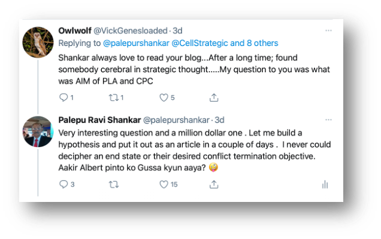Screen dimensions: 381x239
Task: Reply to Owlwolf's tweet
Action: [x=63, y=97]
